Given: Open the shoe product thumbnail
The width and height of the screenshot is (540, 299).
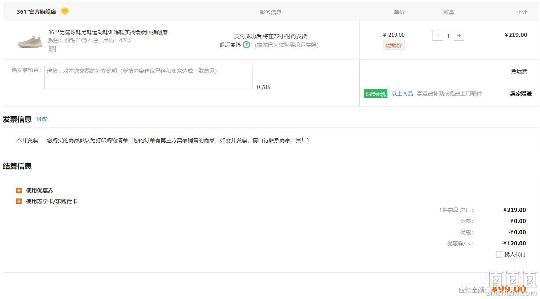Looking at the screenshot, I should pos(30,41).
